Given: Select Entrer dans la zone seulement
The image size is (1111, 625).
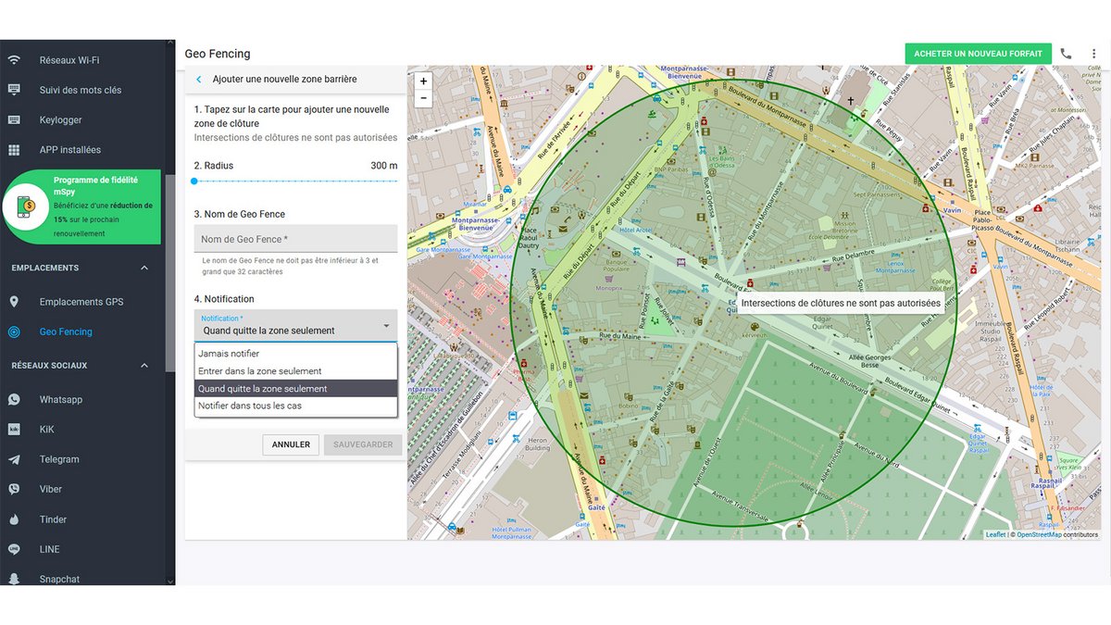Looking at the screenshot, I should coord(296,371).
